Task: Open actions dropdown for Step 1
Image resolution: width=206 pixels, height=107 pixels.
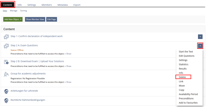Action: pos(200,37)
